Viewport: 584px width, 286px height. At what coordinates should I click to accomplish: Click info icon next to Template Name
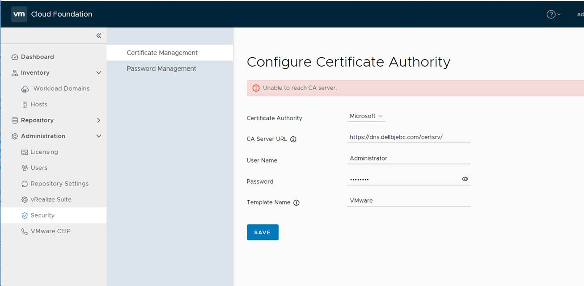point(296,202)
